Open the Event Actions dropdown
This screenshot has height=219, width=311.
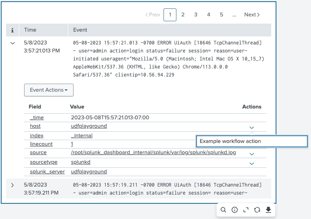click(49, 90)
